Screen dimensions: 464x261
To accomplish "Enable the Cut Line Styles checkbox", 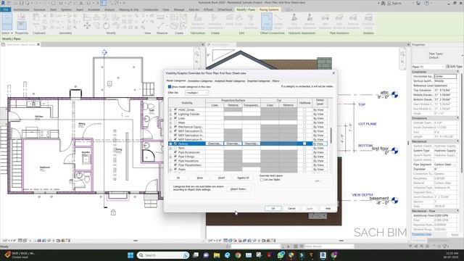I will 262,180.
